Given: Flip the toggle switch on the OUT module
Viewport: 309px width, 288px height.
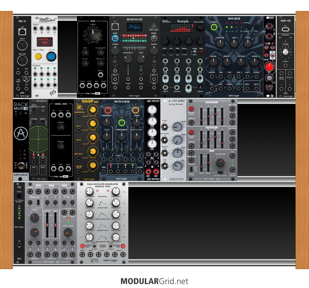Looking at the screenshot, I should pos(272,55).
